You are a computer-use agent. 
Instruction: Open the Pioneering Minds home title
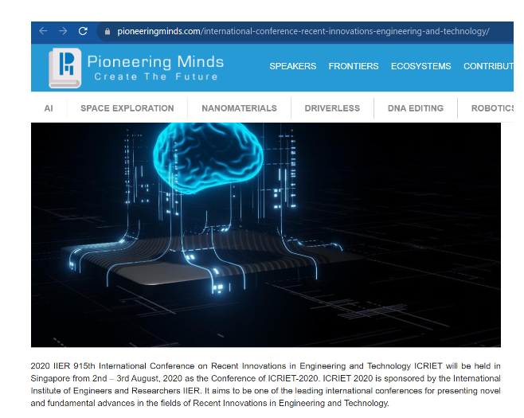click(x=155, y=61)
